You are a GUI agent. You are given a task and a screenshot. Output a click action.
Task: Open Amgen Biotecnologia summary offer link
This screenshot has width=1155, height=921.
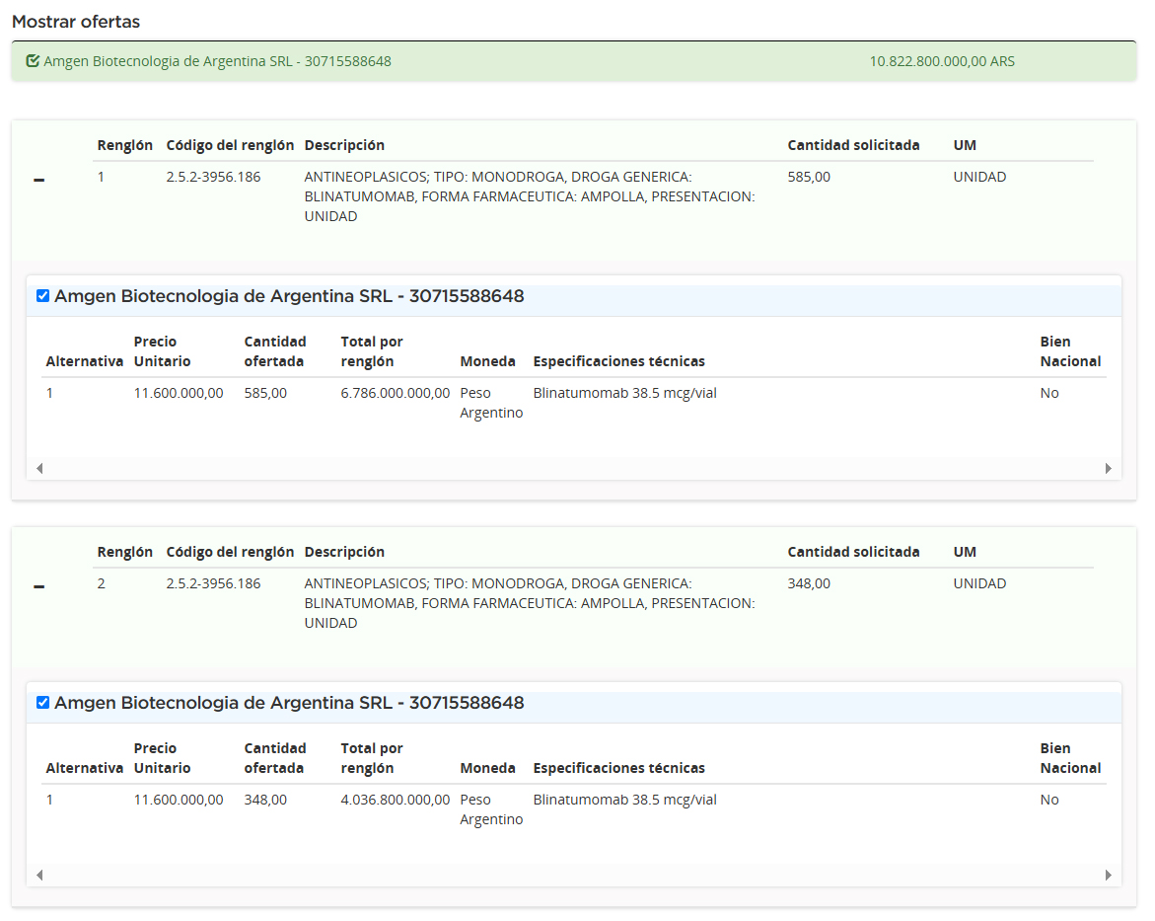217,61
